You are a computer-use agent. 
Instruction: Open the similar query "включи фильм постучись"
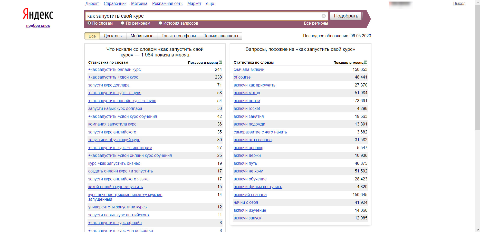[x=258, y=187]
